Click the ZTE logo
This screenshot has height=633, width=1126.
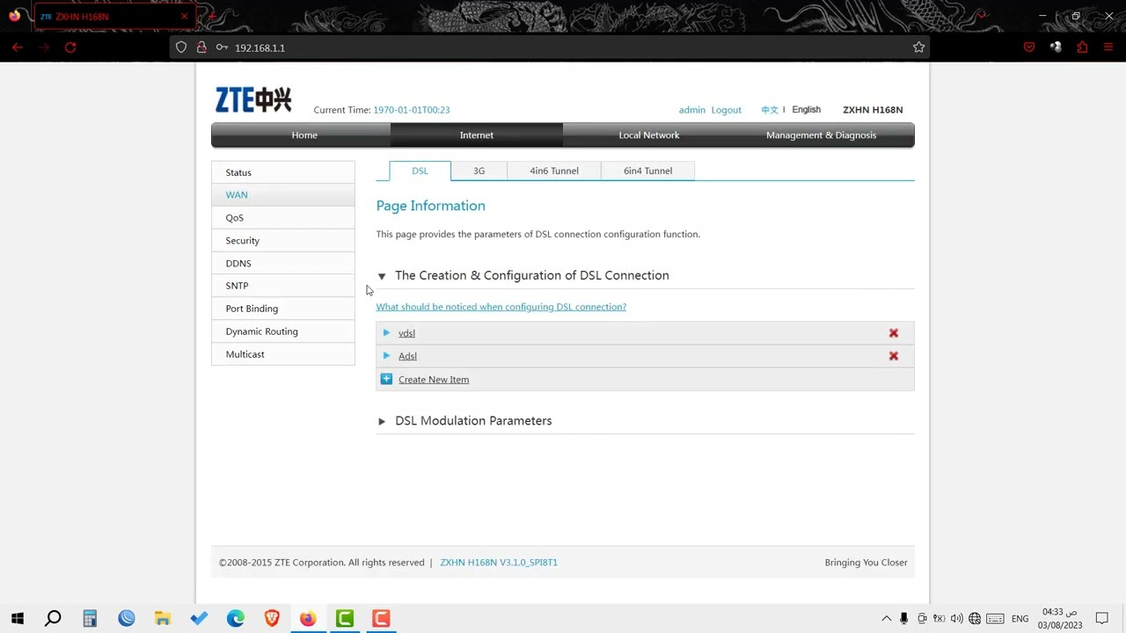[253, 99]
